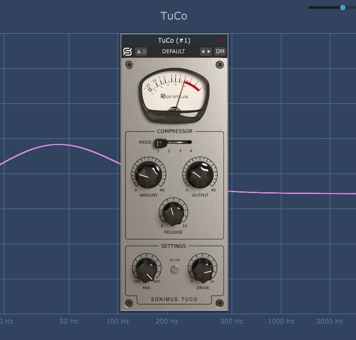Image resolution: width=356 pixels, height=340 pixels.
Task: Set compressor mode to 4
Action: pyautogui.click(x=191, y=151)
